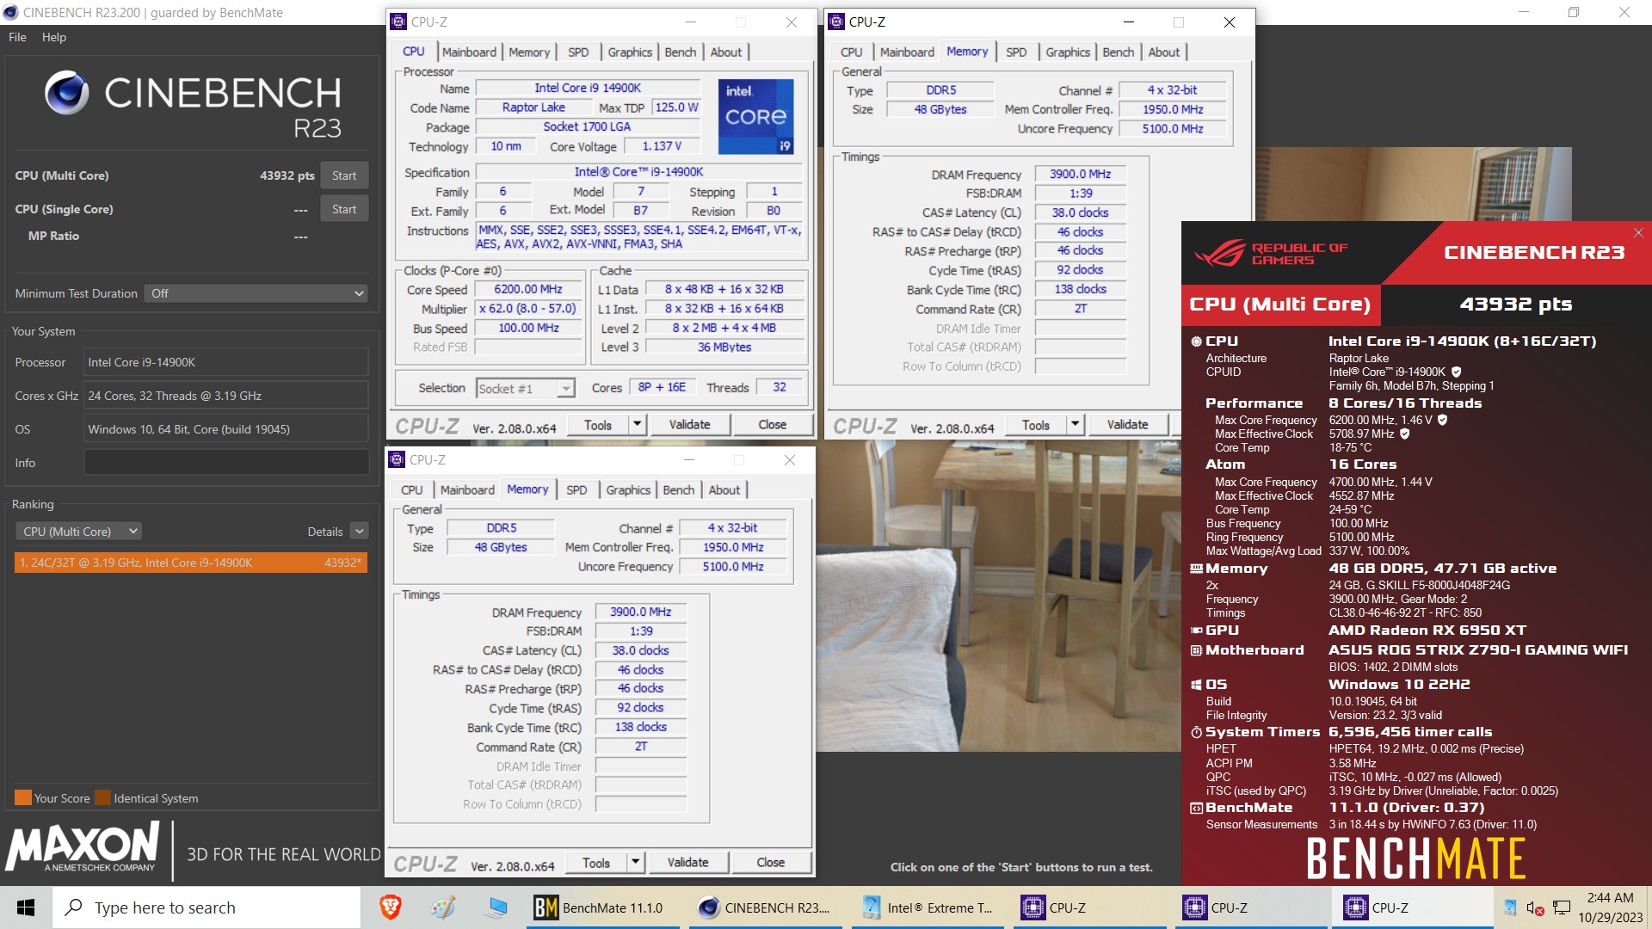1652x929 pixels.
Task: Click the Processor field Intel Core i9-14900K
Action: (226, 362)
